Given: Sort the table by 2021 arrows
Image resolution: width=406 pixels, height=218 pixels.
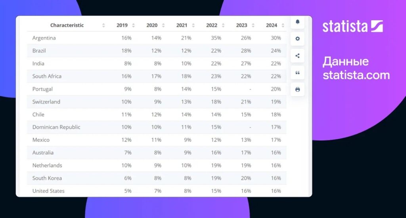Looking at the screenshot, I should 193,25.
